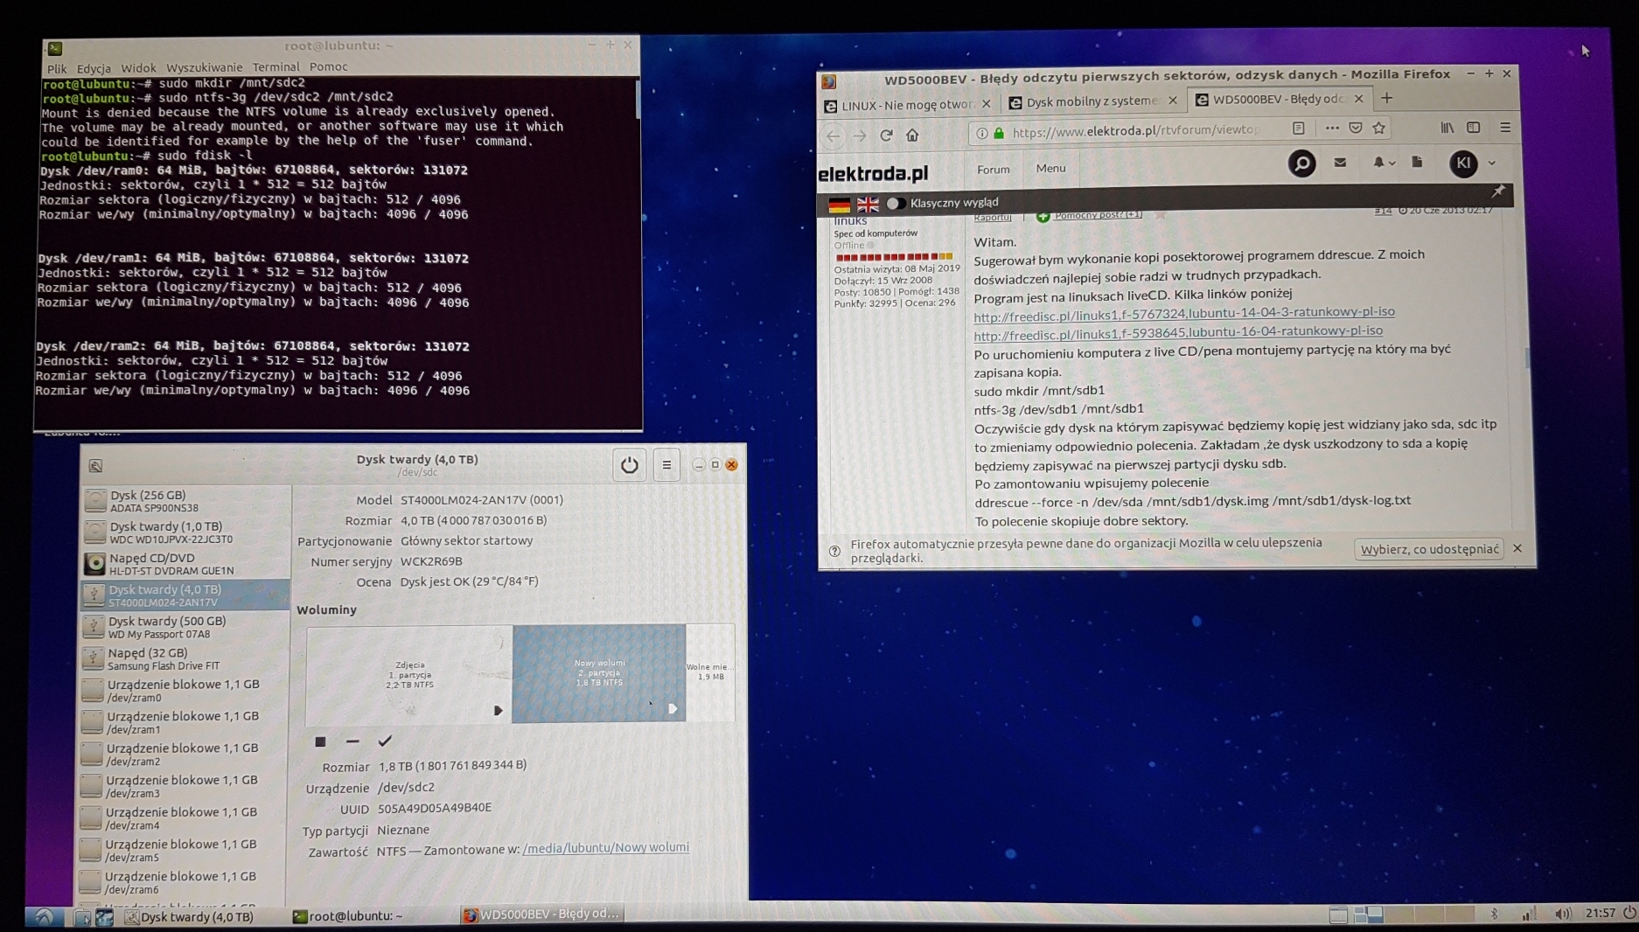Select the free space volume block
The height and width of the screenshot is (932, 1639).
click(710, 672)
